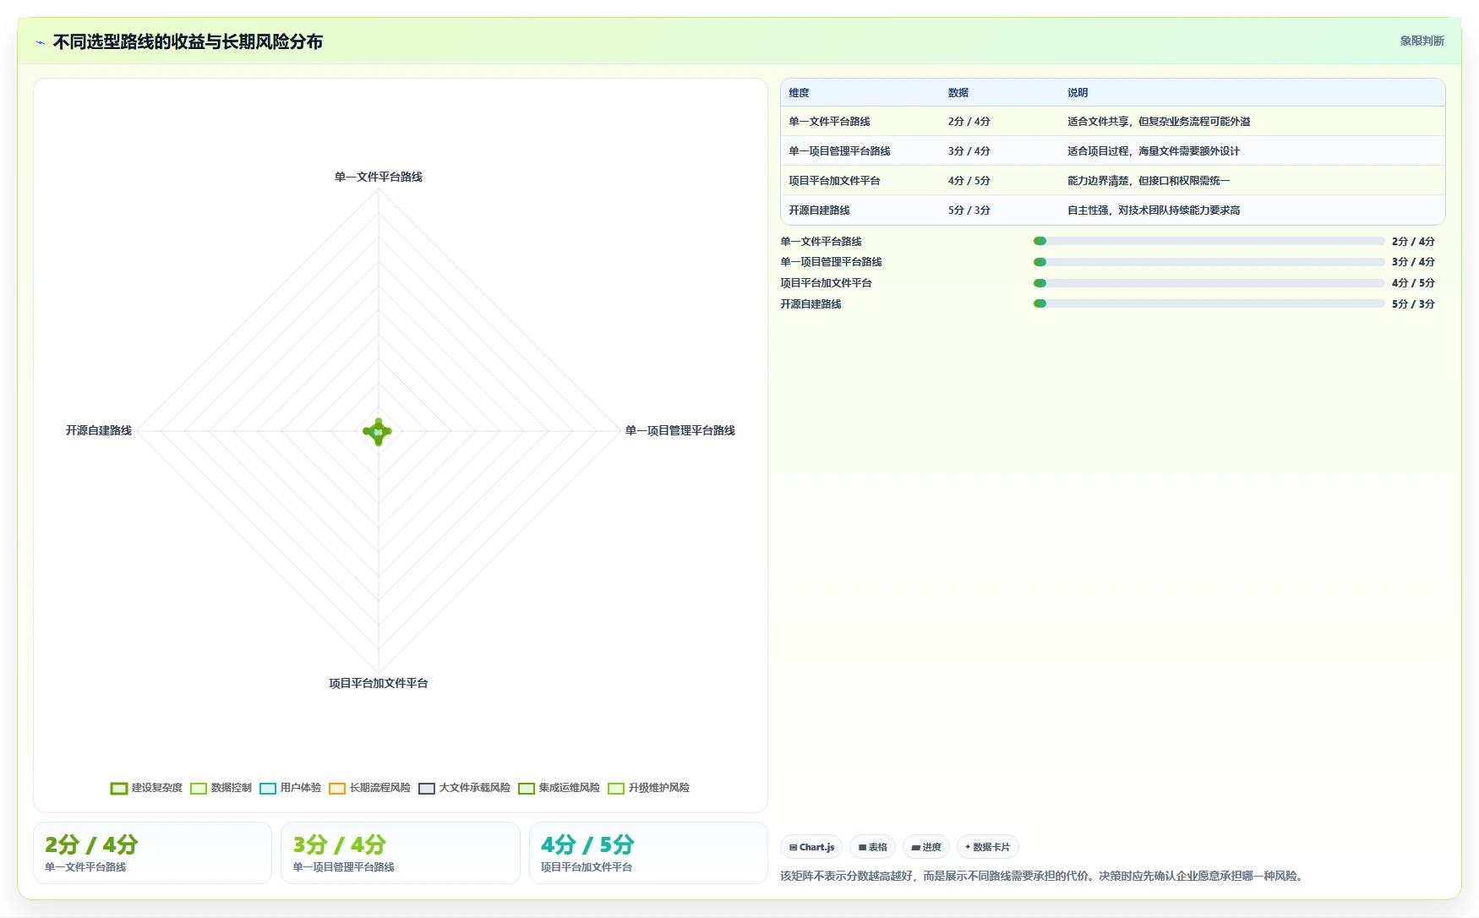Image resolution: width=1479 pixels, height=918 pixels.
Task: Select the 单一文件平台路线 cell in the table
Action: (x=829, y=122)
